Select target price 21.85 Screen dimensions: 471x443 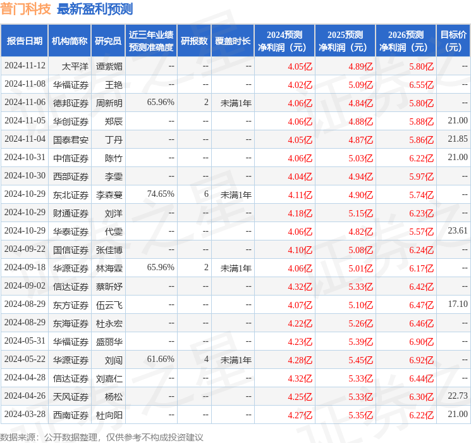pyautogui.click(x=458, y=139)
